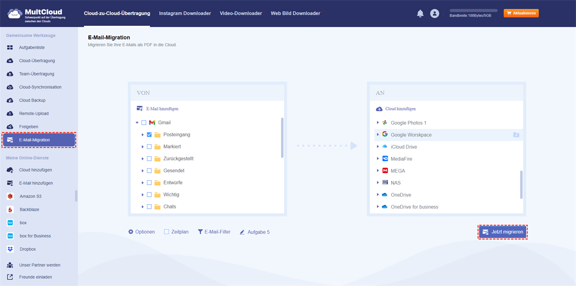Click the MEGA logo icon

tap(385, 171)
